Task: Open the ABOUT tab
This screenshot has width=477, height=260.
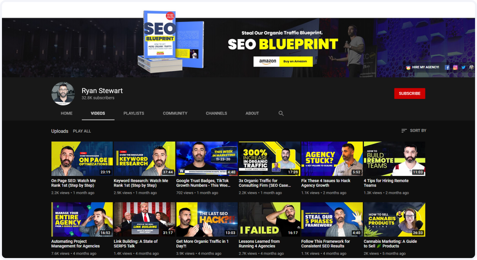Action: point(252,113)
